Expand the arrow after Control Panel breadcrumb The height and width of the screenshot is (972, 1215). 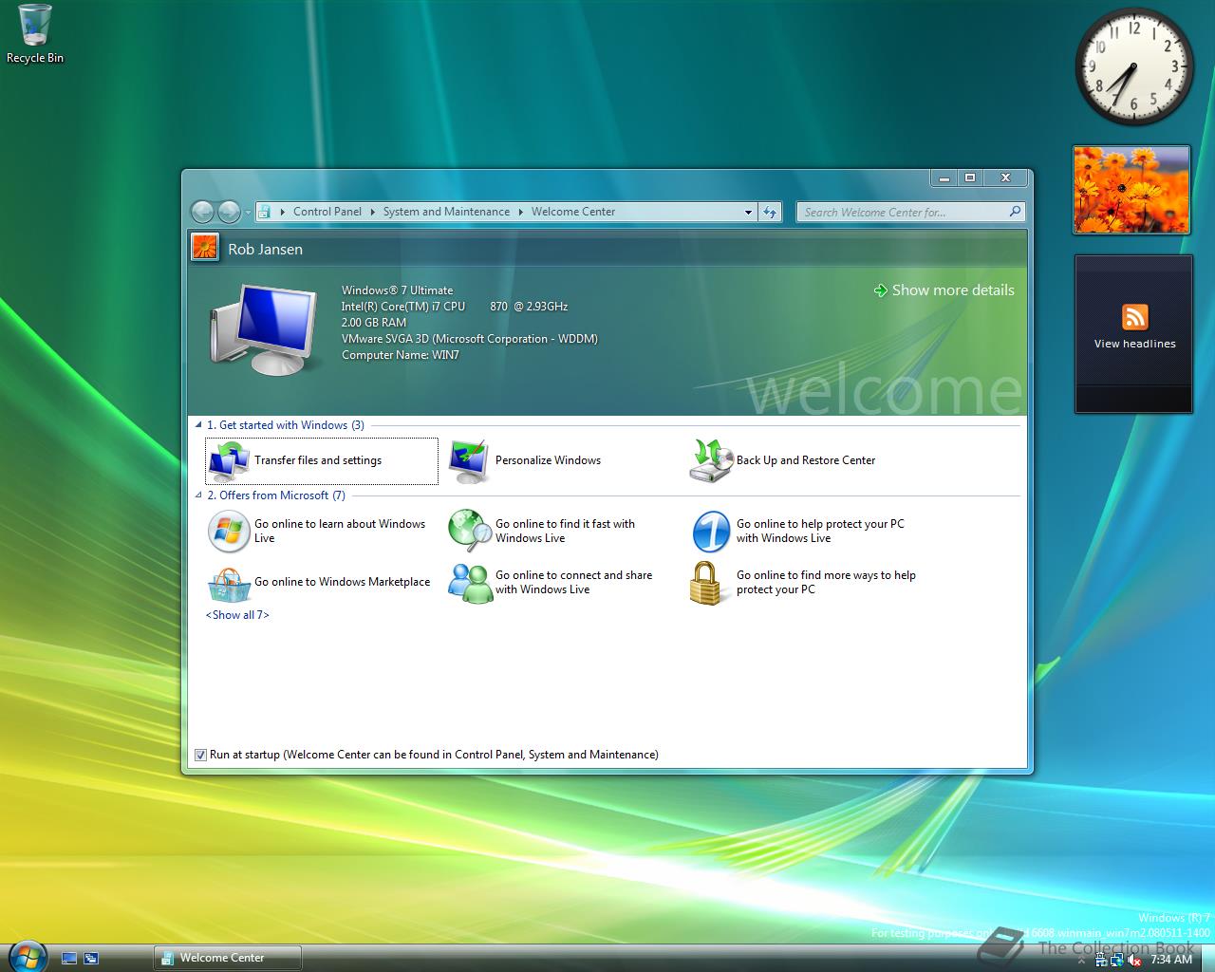(x=372, y=212)
